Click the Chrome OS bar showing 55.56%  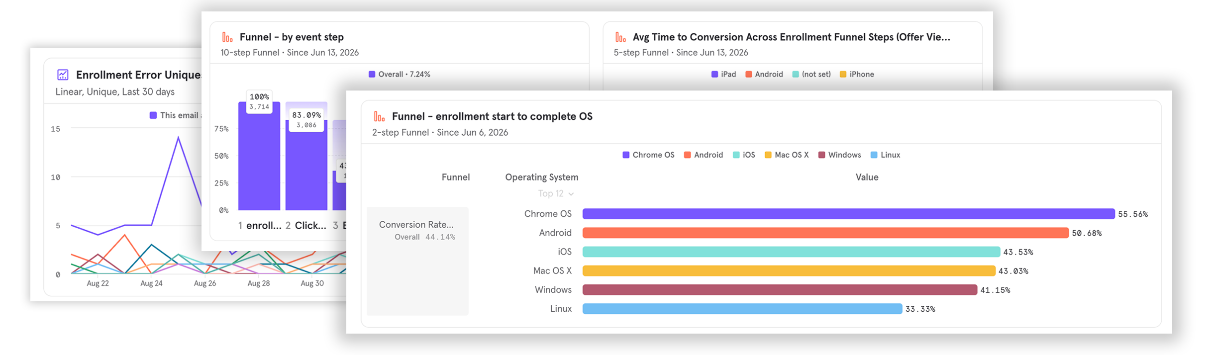click(848, 214)
